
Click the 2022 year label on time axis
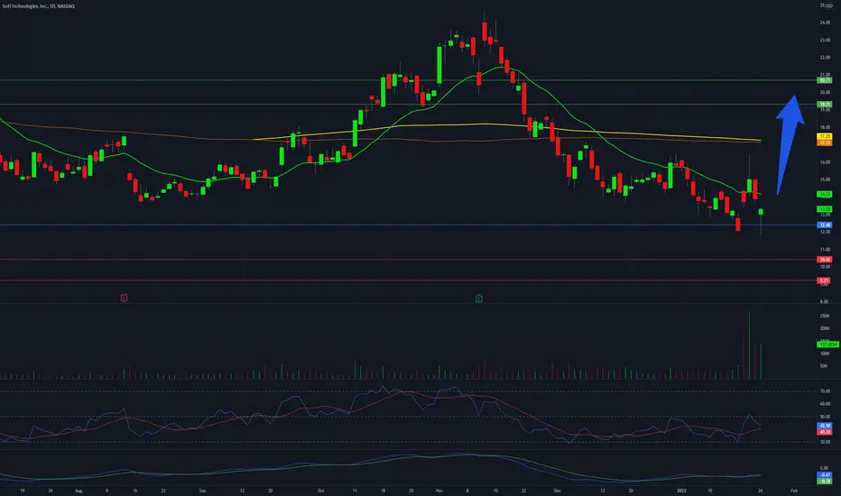pyautogui.click(x=681, y=491)
